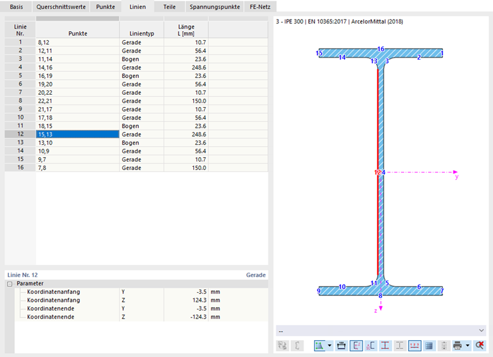Click the greyed-out curly brace icon

tap(297, 346)
